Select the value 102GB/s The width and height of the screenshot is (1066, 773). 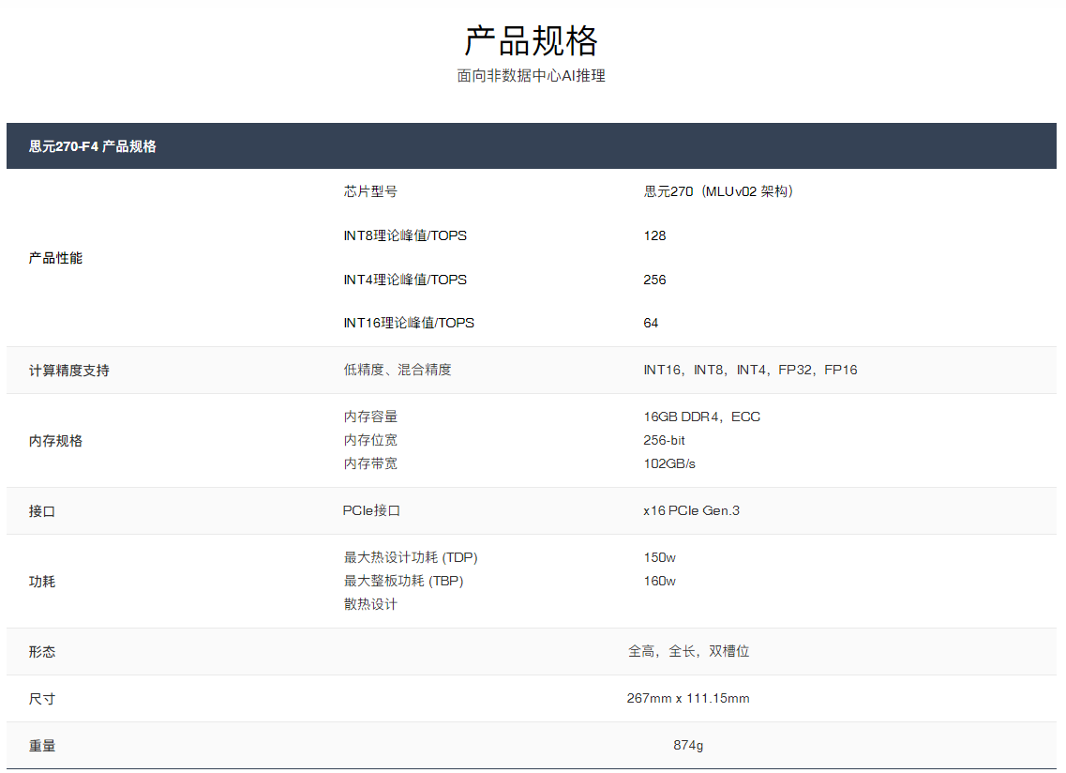[669, 463]
